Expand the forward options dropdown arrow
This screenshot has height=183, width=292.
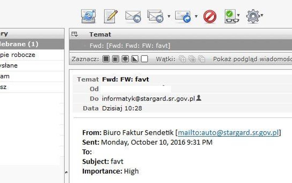(x=196, y=16)
